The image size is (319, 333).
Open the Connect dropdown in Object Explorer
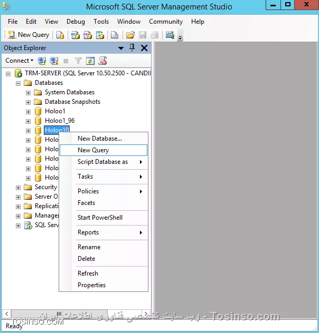pos(20,61)
